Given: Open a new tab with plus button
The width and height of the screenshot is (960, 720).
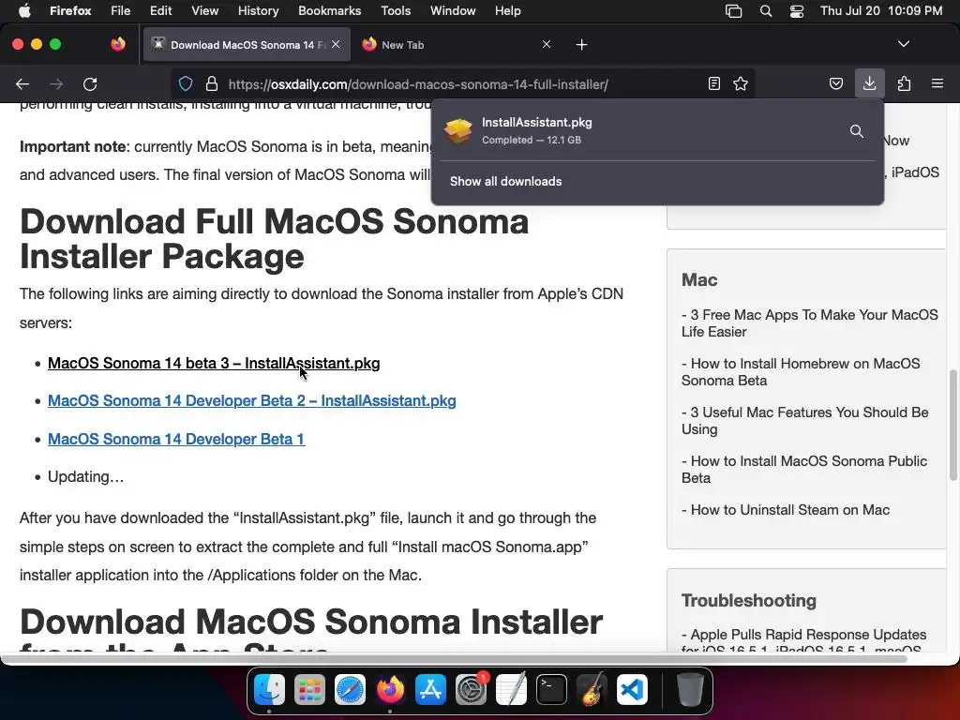Looking at the screenshot, I should click(x=581, y=45).
